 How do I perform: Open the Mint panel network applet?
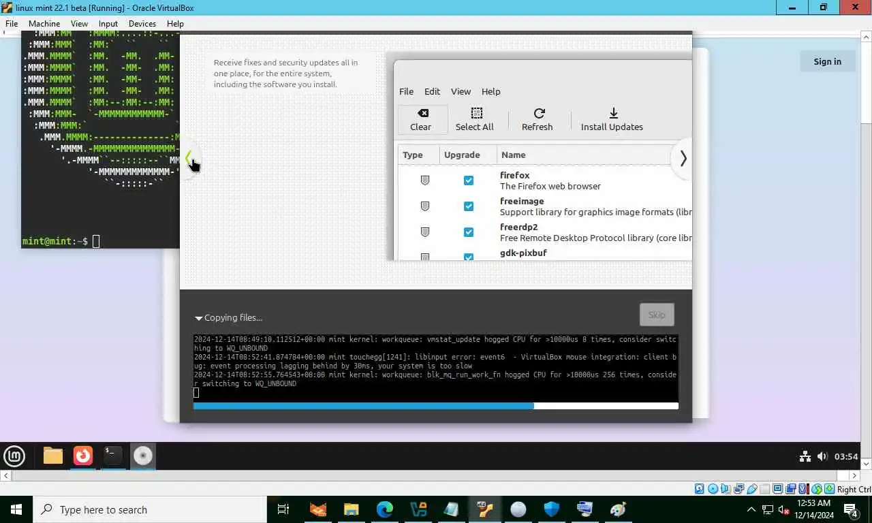(x=805, y=456)
